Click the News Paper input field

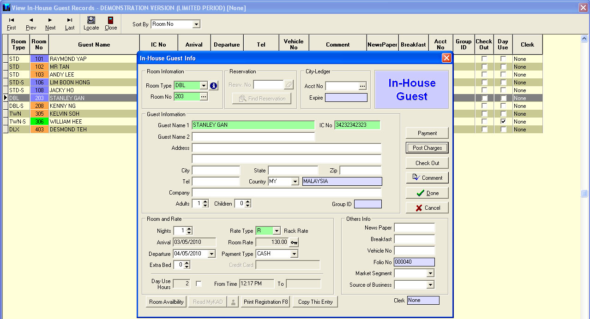[415, 228]
